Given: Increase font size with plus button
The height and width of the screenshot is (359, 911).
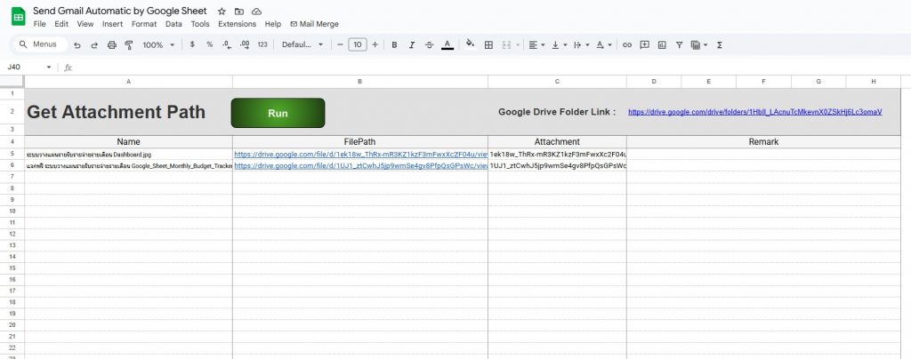Looking at the screenshot, I should coord(375,44).
